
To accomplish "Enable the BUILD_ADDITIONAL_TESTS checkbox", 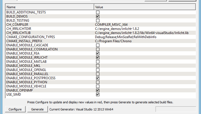I will point(97,12).
